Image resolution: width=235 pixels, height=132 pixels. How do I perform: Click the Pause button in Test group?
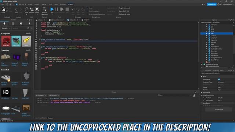coord(57,9)
